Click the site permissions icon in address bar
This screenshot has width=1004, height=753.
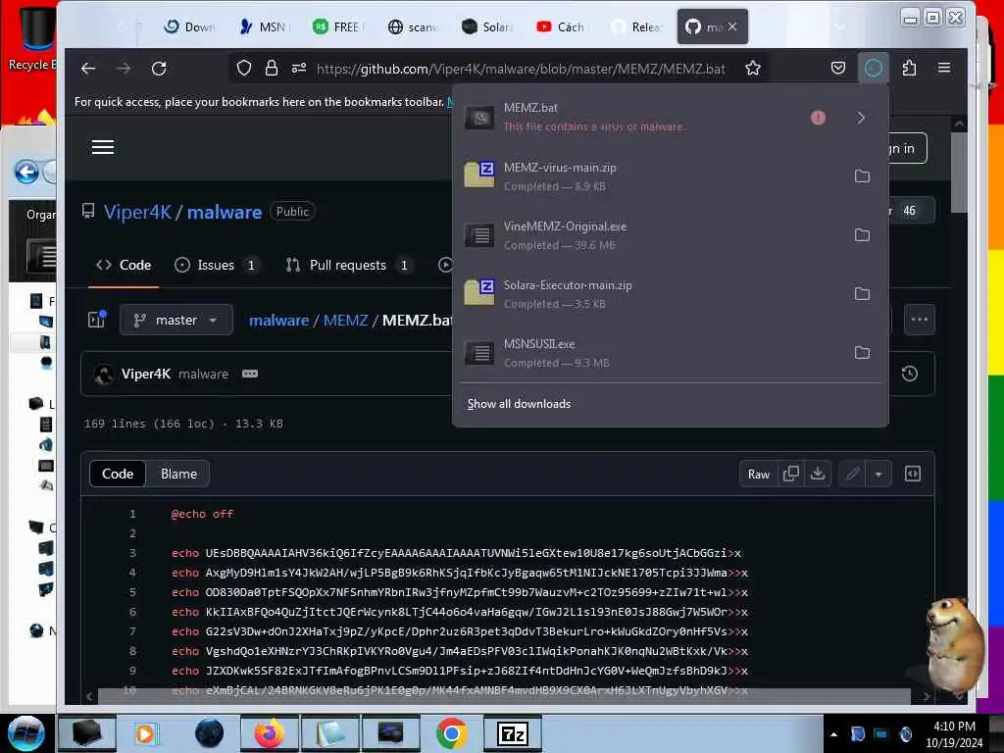299,68
